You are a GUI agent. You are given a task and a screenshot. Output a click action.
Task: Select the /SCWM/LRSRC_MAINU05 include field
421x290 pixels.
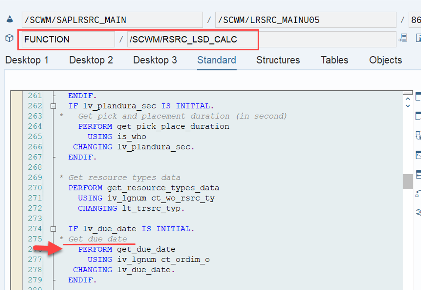point(305,20)
